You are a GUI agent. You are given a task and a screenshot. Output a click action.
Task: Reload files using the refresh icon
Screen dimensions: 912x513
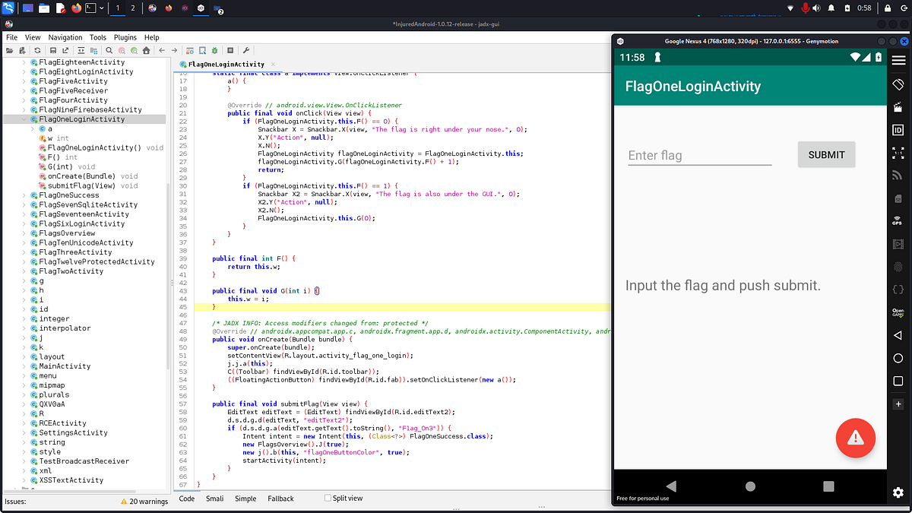36,50
